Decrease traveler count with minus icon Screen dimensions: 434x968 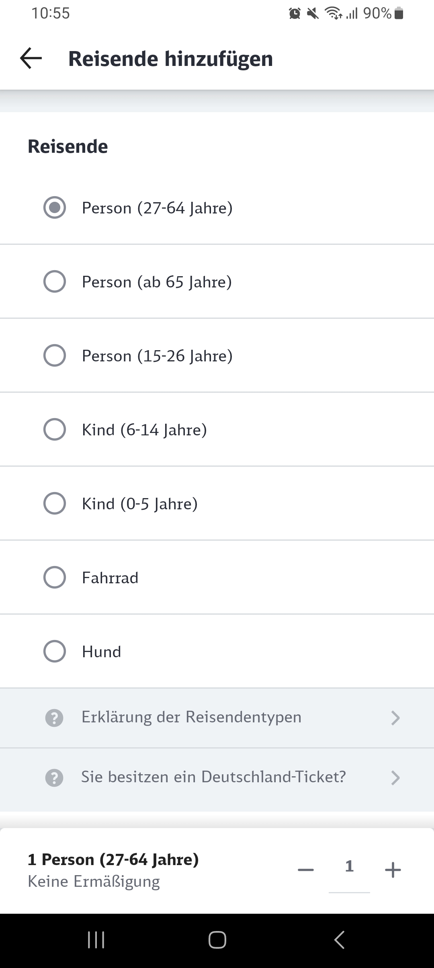click(306, 870)
